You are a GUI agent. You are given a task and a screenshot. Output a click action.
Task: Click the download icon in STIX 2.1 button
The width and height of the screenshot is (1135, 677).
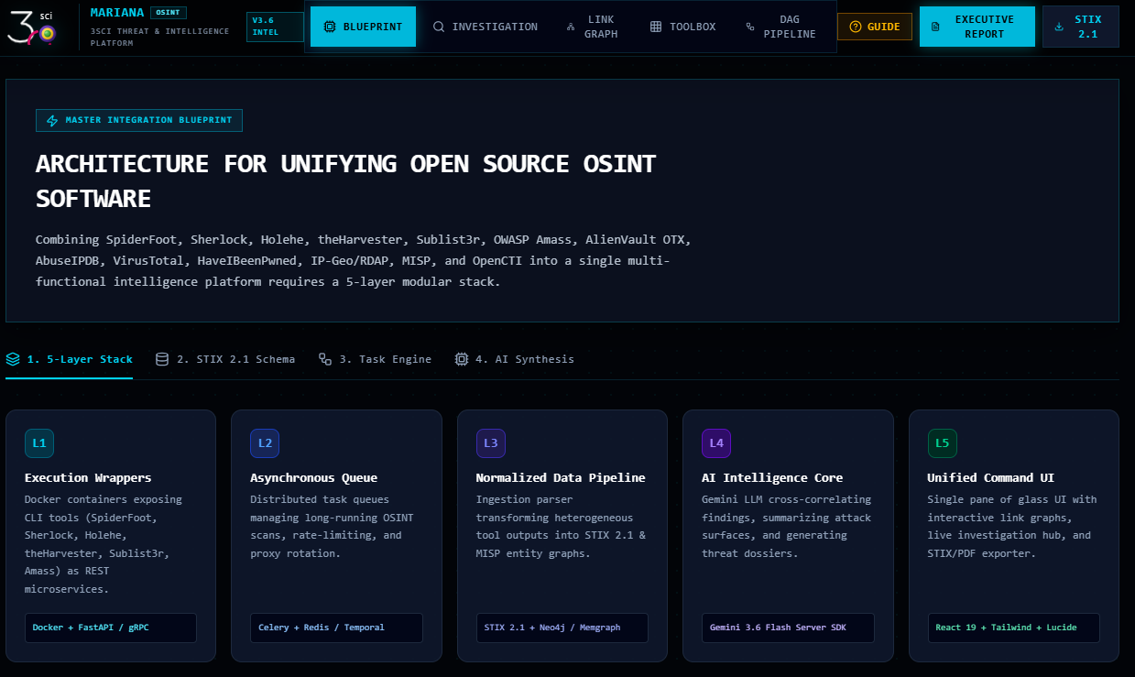[1059, 27]
